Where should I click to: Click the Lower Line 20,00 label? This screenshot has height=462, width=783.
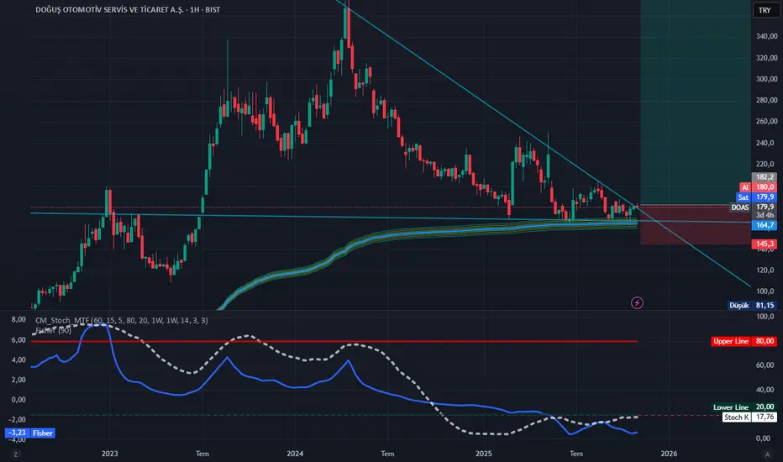click(744, 407)
